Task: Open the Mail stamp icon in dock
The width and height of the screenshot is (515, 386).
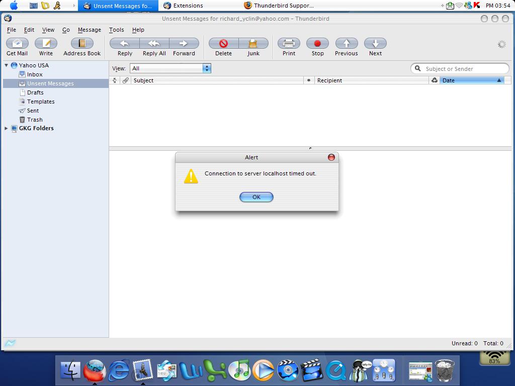Action: [x=143, y=370]
